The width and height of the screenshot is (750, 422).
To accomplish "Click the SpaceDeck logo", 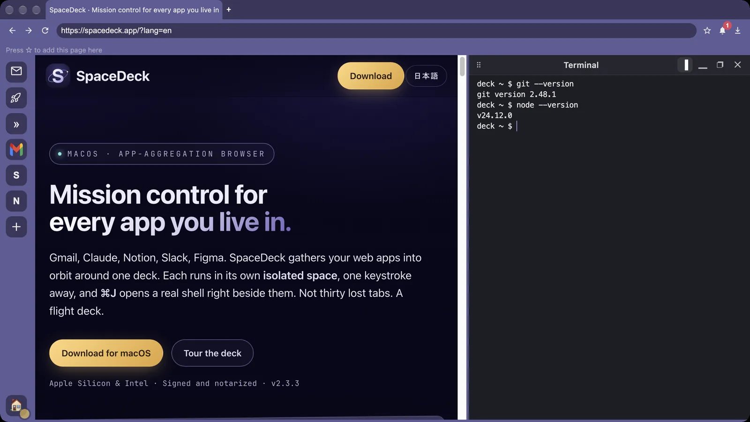I will pyautogui.click(x=98, y=76).
